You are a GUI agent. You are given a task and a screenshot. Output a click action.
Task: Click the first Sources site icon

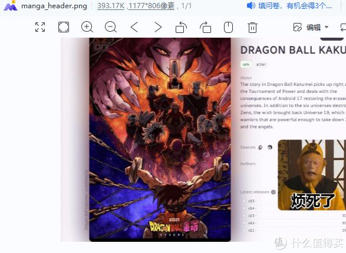coord(261,147)
